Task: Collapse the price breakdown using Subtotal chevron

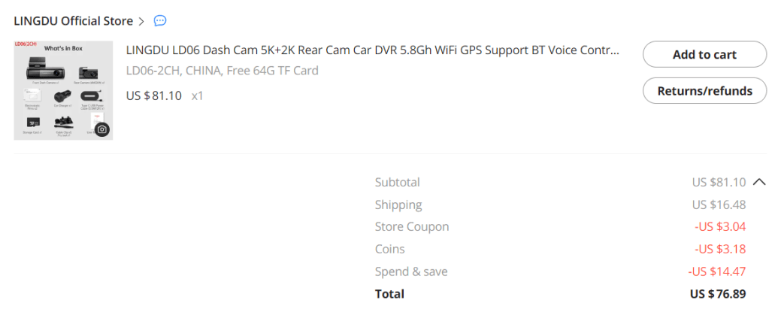Action: click(758, 182)
